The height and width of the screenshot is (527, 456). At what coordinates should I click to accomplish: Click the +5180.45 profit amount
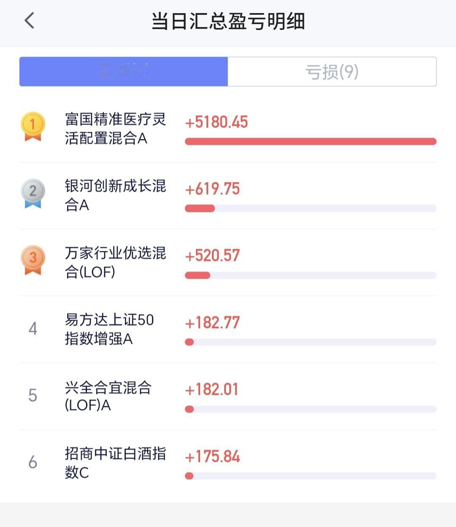click(x=216, y=122)
